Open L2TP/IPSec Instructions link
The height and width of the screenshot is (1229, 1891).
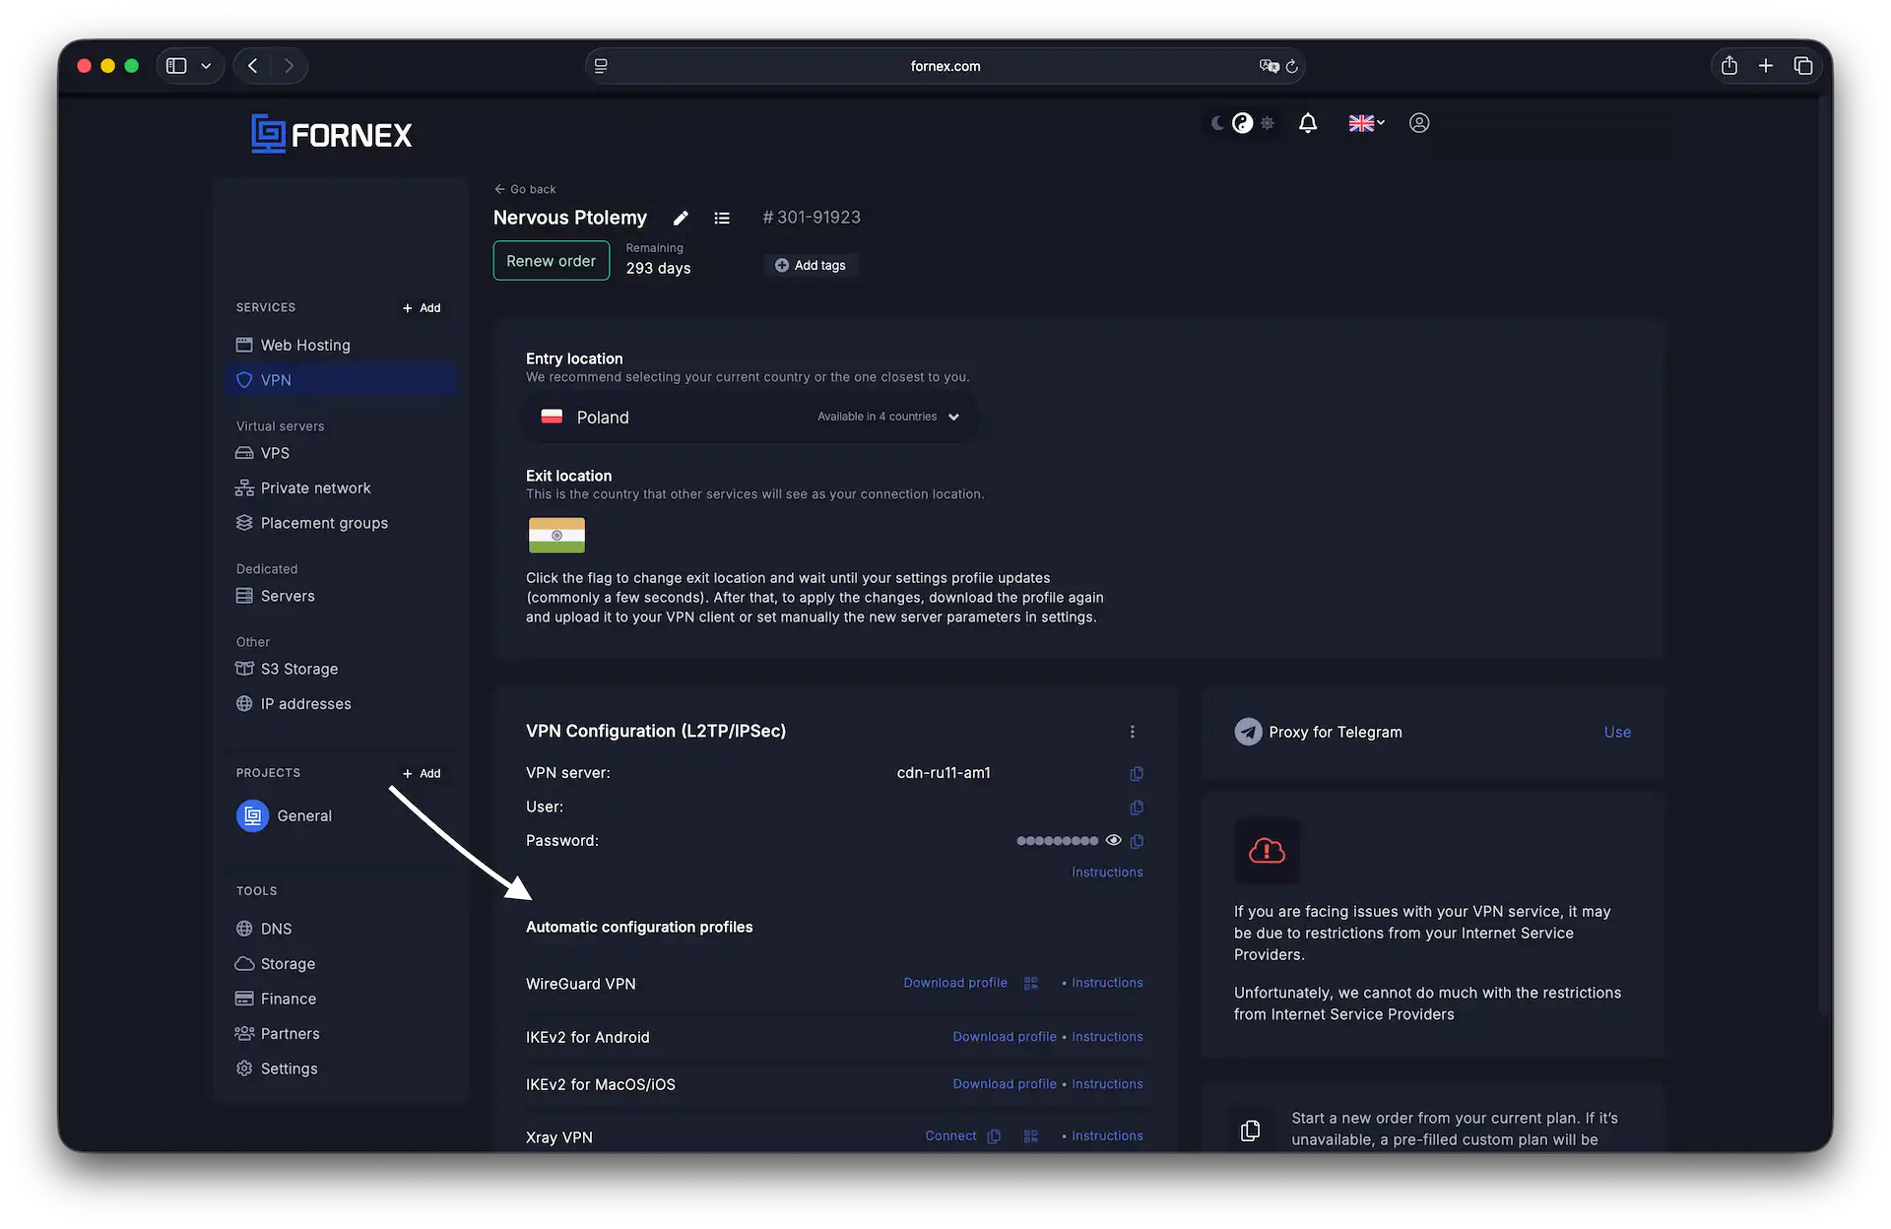coord(1107,873)
